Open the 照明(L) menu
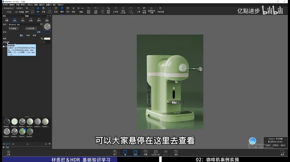The image size is (290, 162). (23, 5)
